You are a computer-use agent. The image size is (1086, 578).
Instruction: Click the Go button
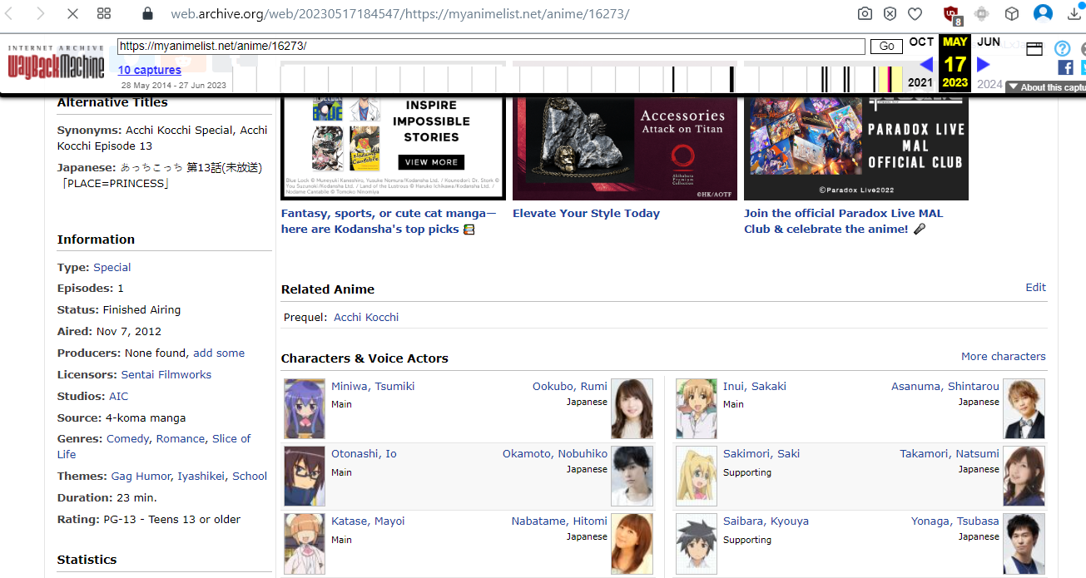886,47
